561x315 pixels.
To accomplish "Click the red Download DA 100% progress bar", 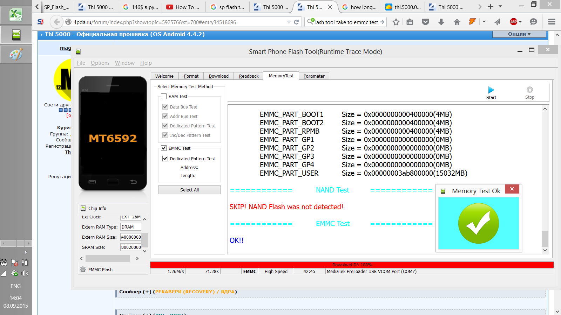I will pos(352,265).
